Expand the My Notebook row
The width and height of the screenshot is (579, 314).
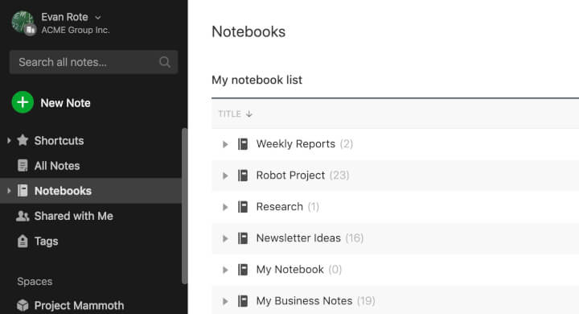225,270
